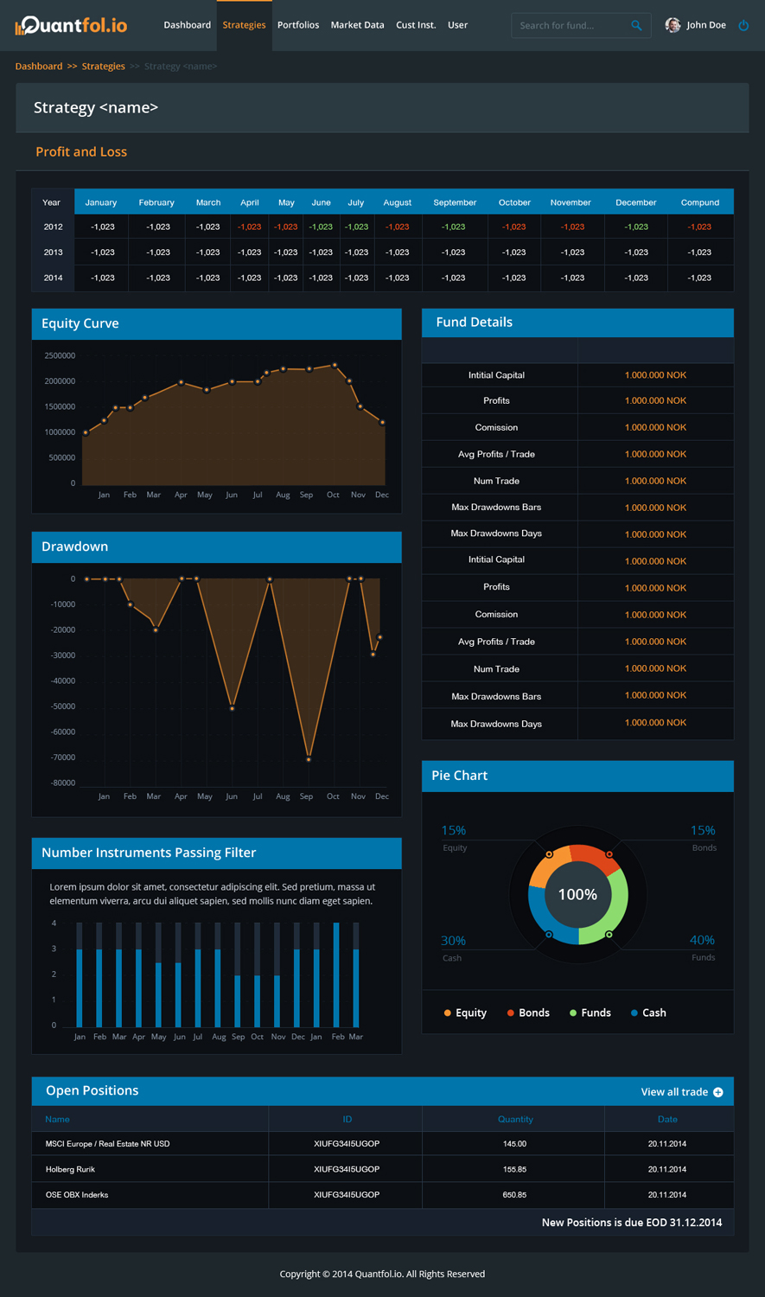Click New Positions is due EOD notice
Image resolution: width=765 pixels, height=1297 pixels.
pos(631,1223)
